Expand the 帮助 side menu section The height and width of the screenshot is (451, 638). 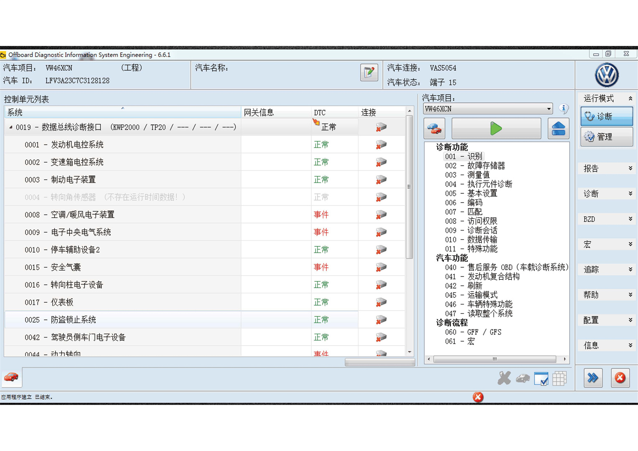(x=607, y=295)
